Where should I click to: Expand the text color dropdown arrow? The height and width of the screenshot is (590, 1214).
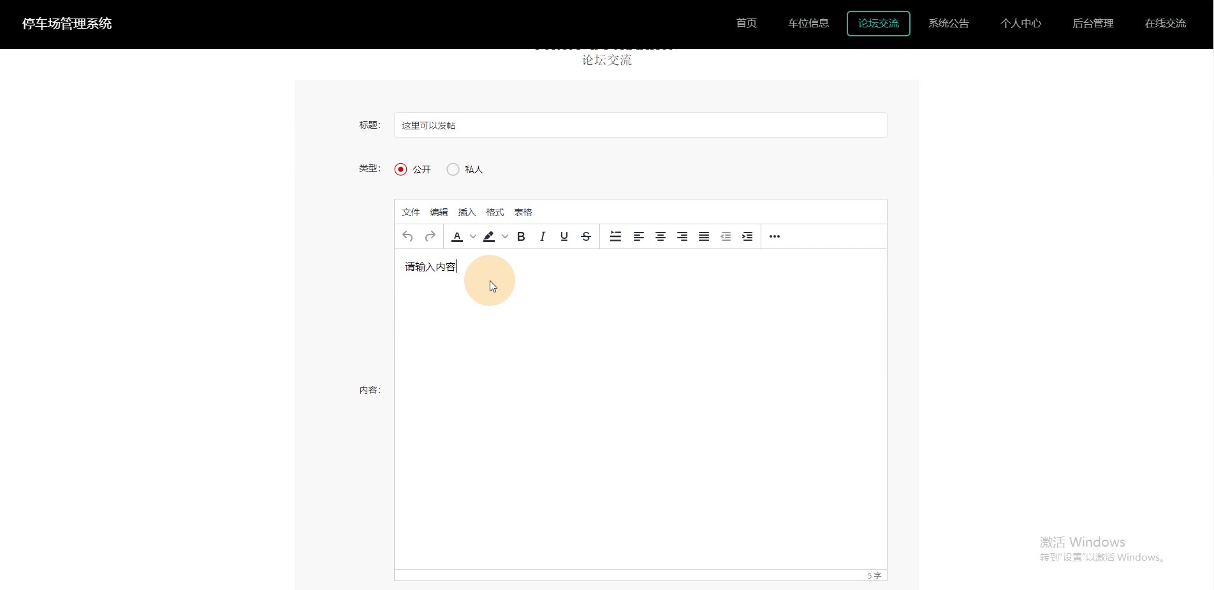coord(473,236)
